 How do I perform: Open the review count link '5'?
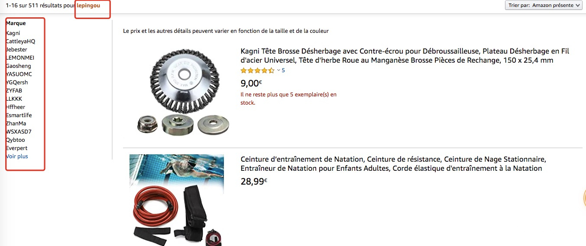pos(283,70)
